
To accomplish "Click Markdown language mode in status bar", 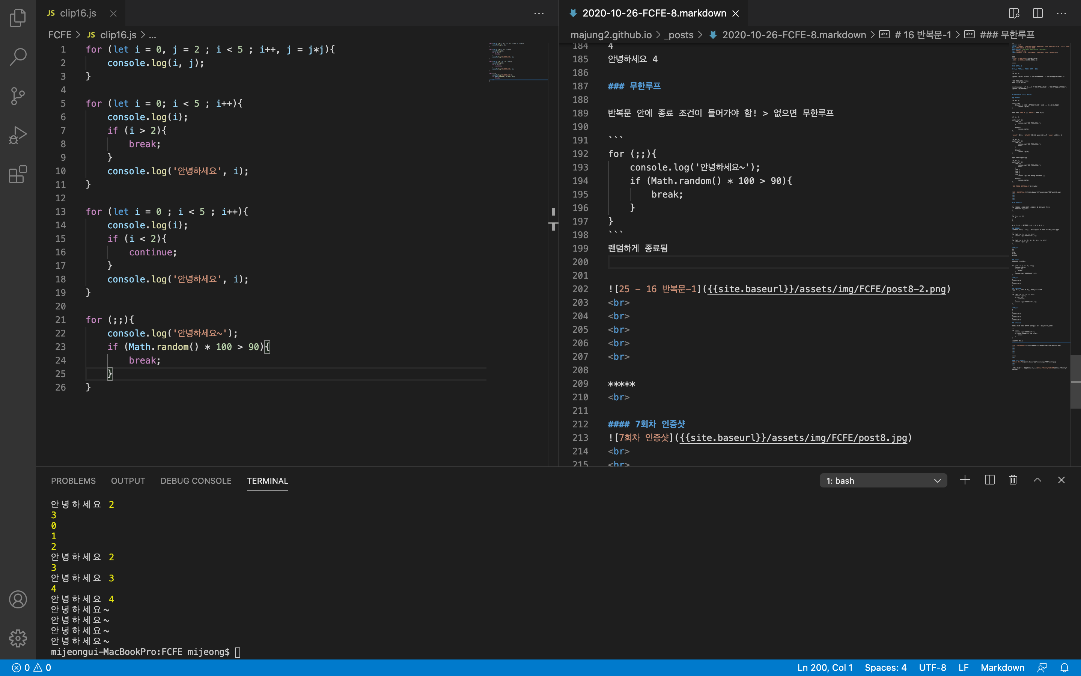I will tap(1003, 667).
